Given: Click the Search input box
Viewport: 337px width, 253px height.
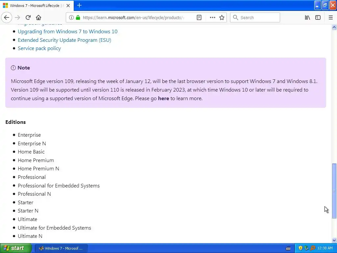Looking at the screenshot, I should (255, 18).
